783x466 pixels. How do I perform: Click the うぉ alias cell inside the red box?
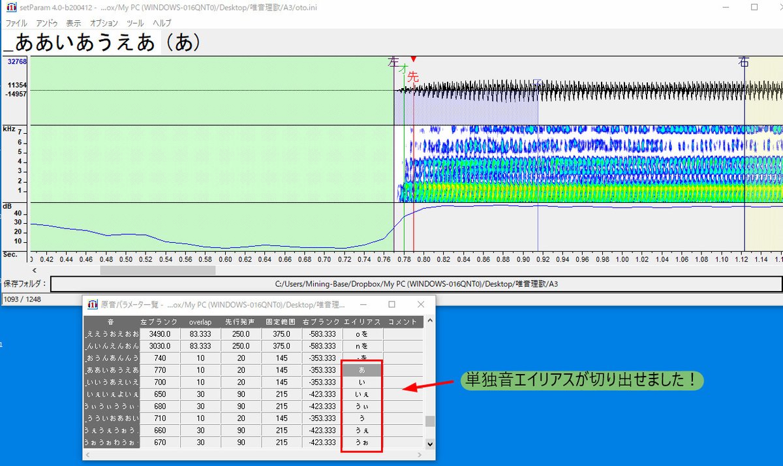[361, 442]
